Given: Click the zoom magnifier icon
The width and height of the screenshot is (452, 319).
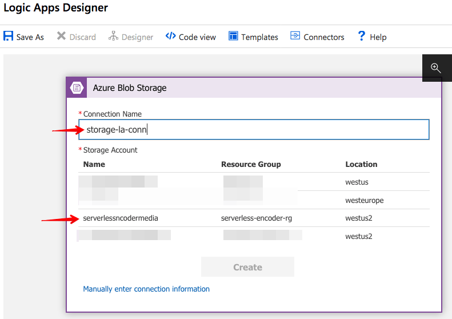Looking at the screenshot, I should [436, 68].
